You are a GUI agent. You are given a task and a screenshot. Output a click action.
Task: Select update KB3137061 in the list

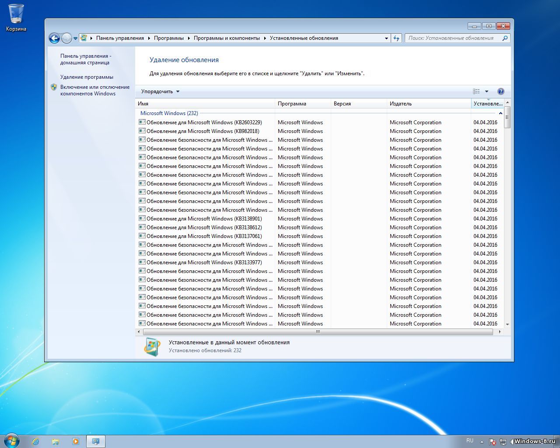[319, 236]
